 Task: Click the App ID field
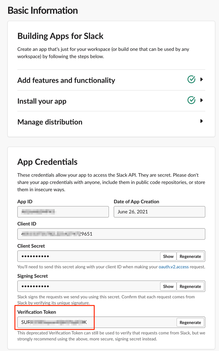pos(63,212)
